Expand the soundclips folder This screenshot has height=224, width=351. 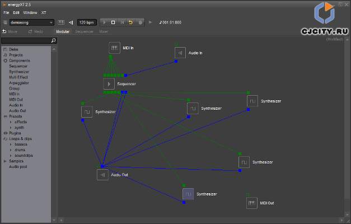click(x=11, y=156)
